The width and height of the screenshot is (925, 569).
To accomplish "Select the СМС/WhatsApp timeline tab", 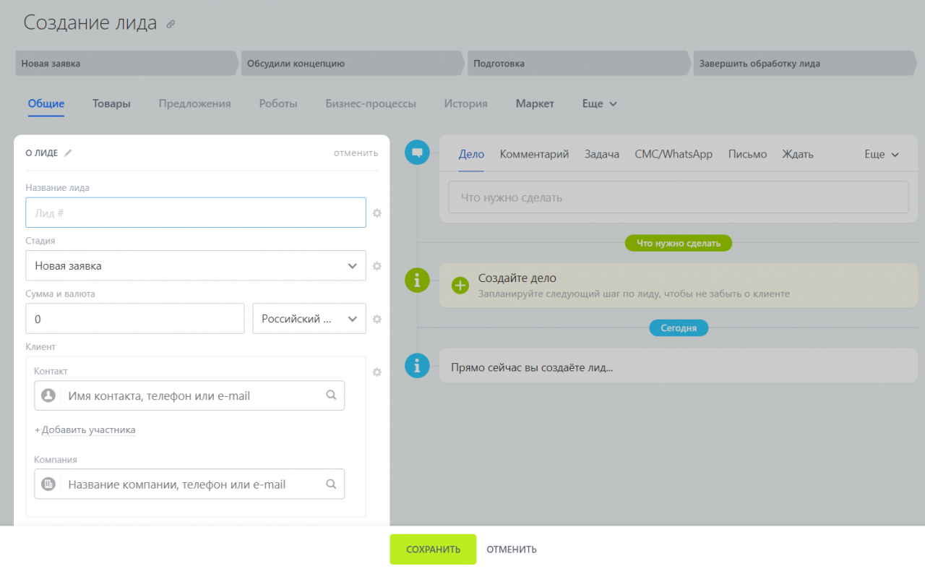I will (674, 154).
